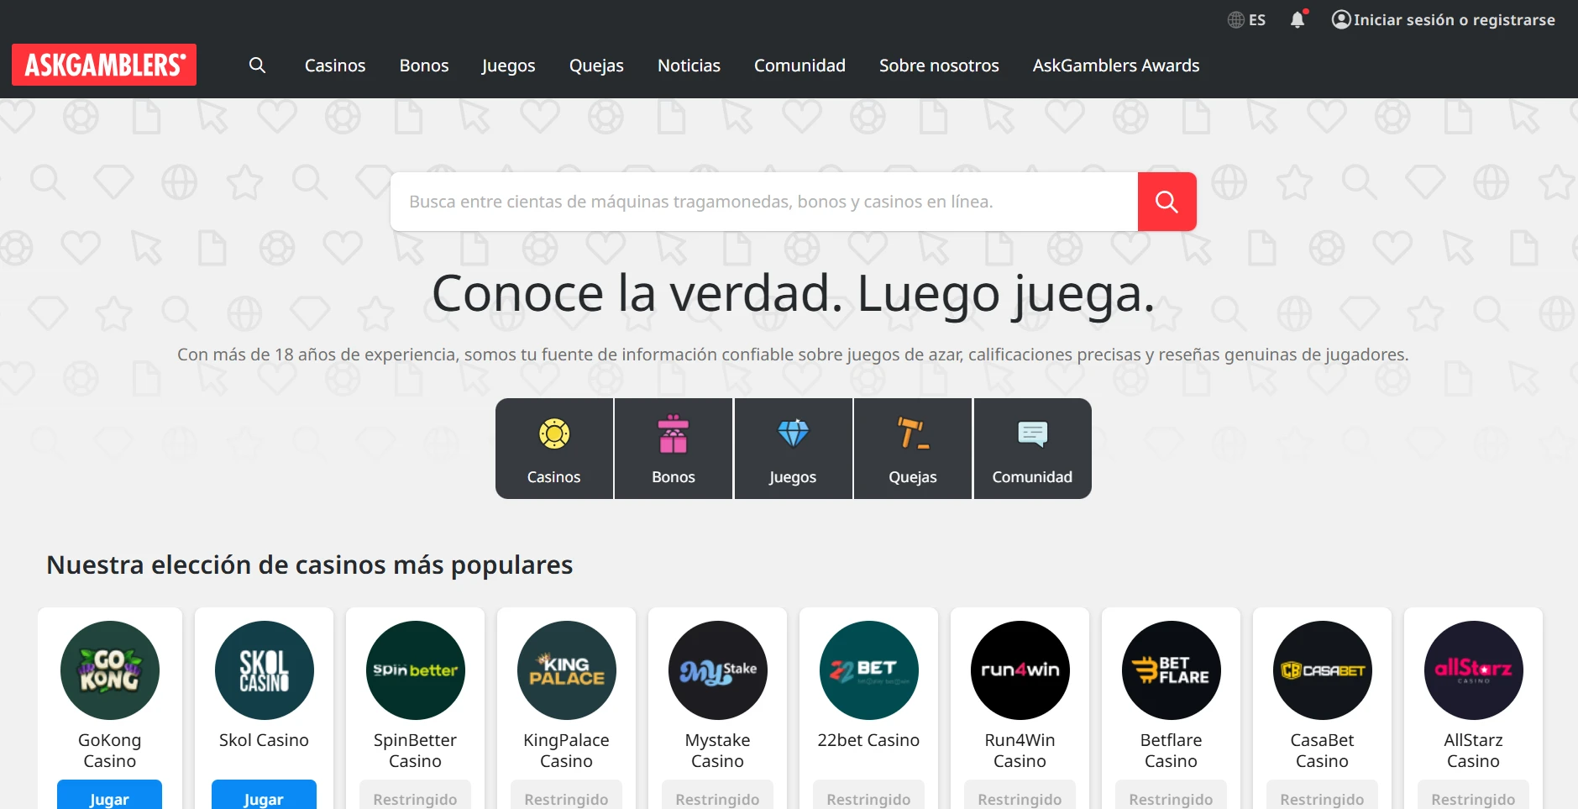Click Restringido under KingPalace Casino
The image size is (1578, 809).
(566, 796)
